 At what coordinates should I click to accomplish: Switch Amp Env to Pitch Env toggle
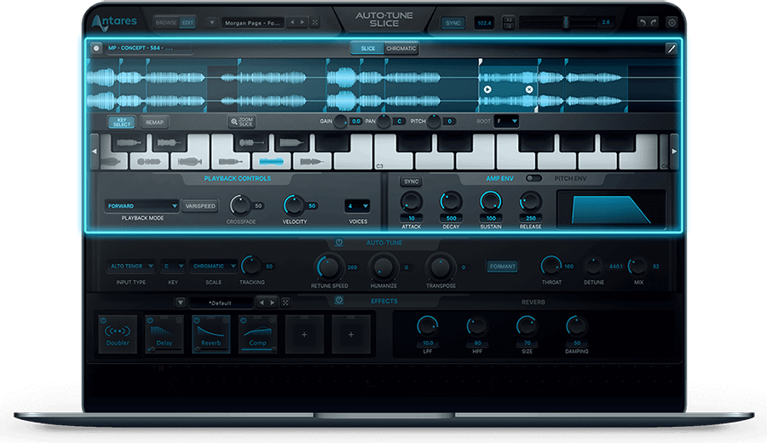coord(533,178)
